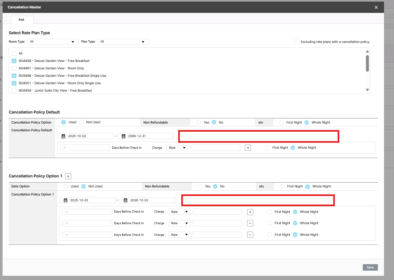394x280 pixels.
Task: Open the Room Type dropdown
Action: tap(53, 42)
